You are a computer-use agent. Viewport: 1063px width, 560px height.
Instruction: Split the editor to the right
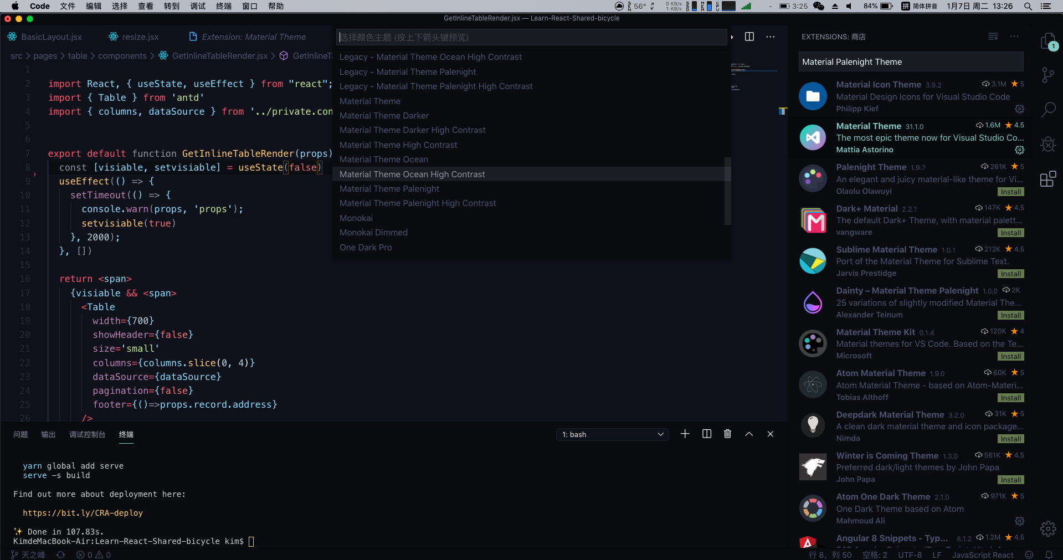click(749, 37)
